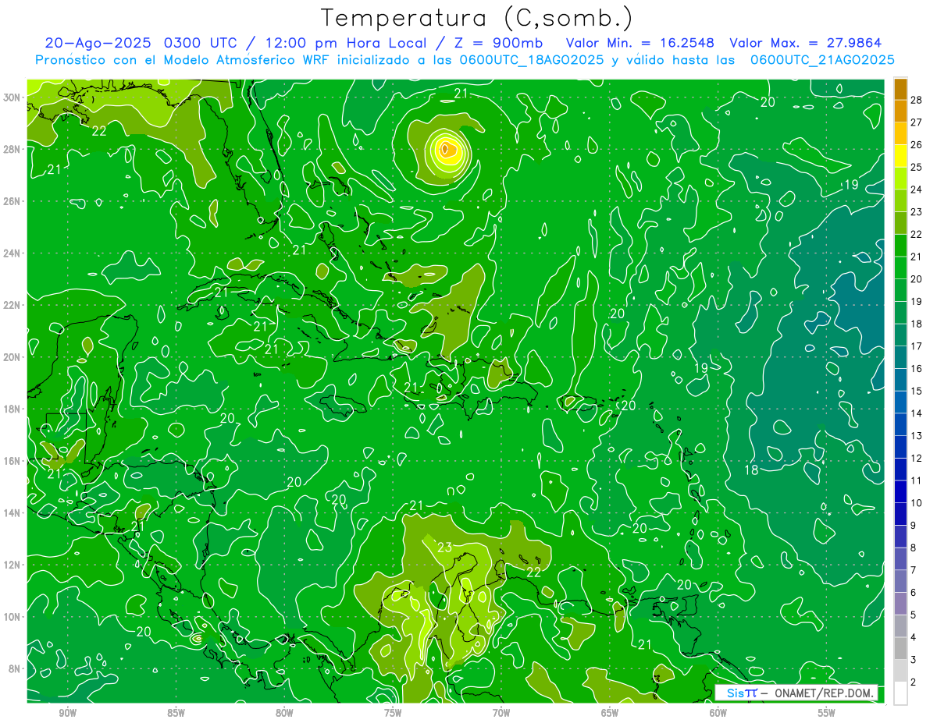Click legend value '10'
This screenshot has width=937, height=723.
918,503
